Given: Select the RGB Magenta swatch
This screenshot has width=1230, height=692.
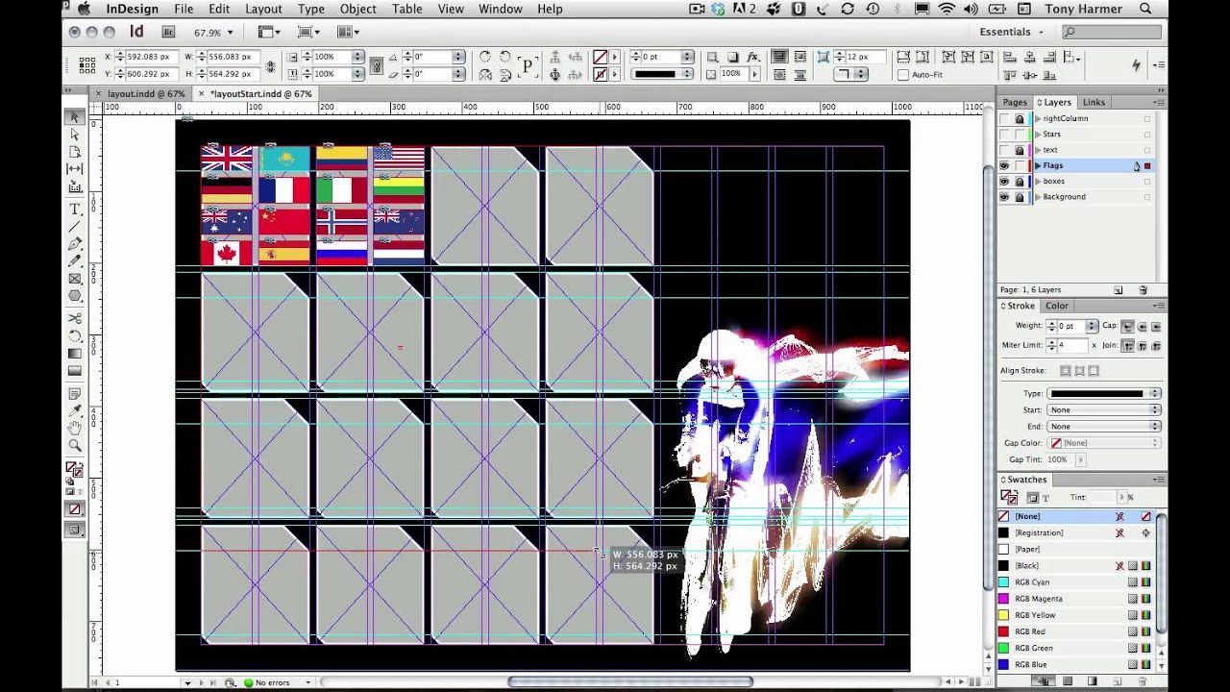Looking at the screenshot, I should (1076, 599).
